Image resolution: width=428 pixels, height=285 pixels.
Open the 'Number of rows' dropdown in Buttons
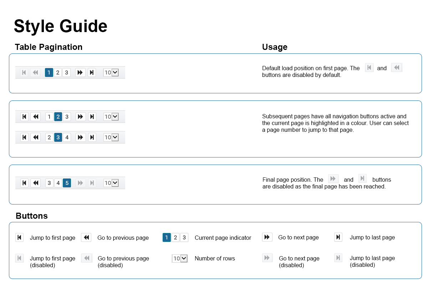pyautogui.click(x=180, y=259)
